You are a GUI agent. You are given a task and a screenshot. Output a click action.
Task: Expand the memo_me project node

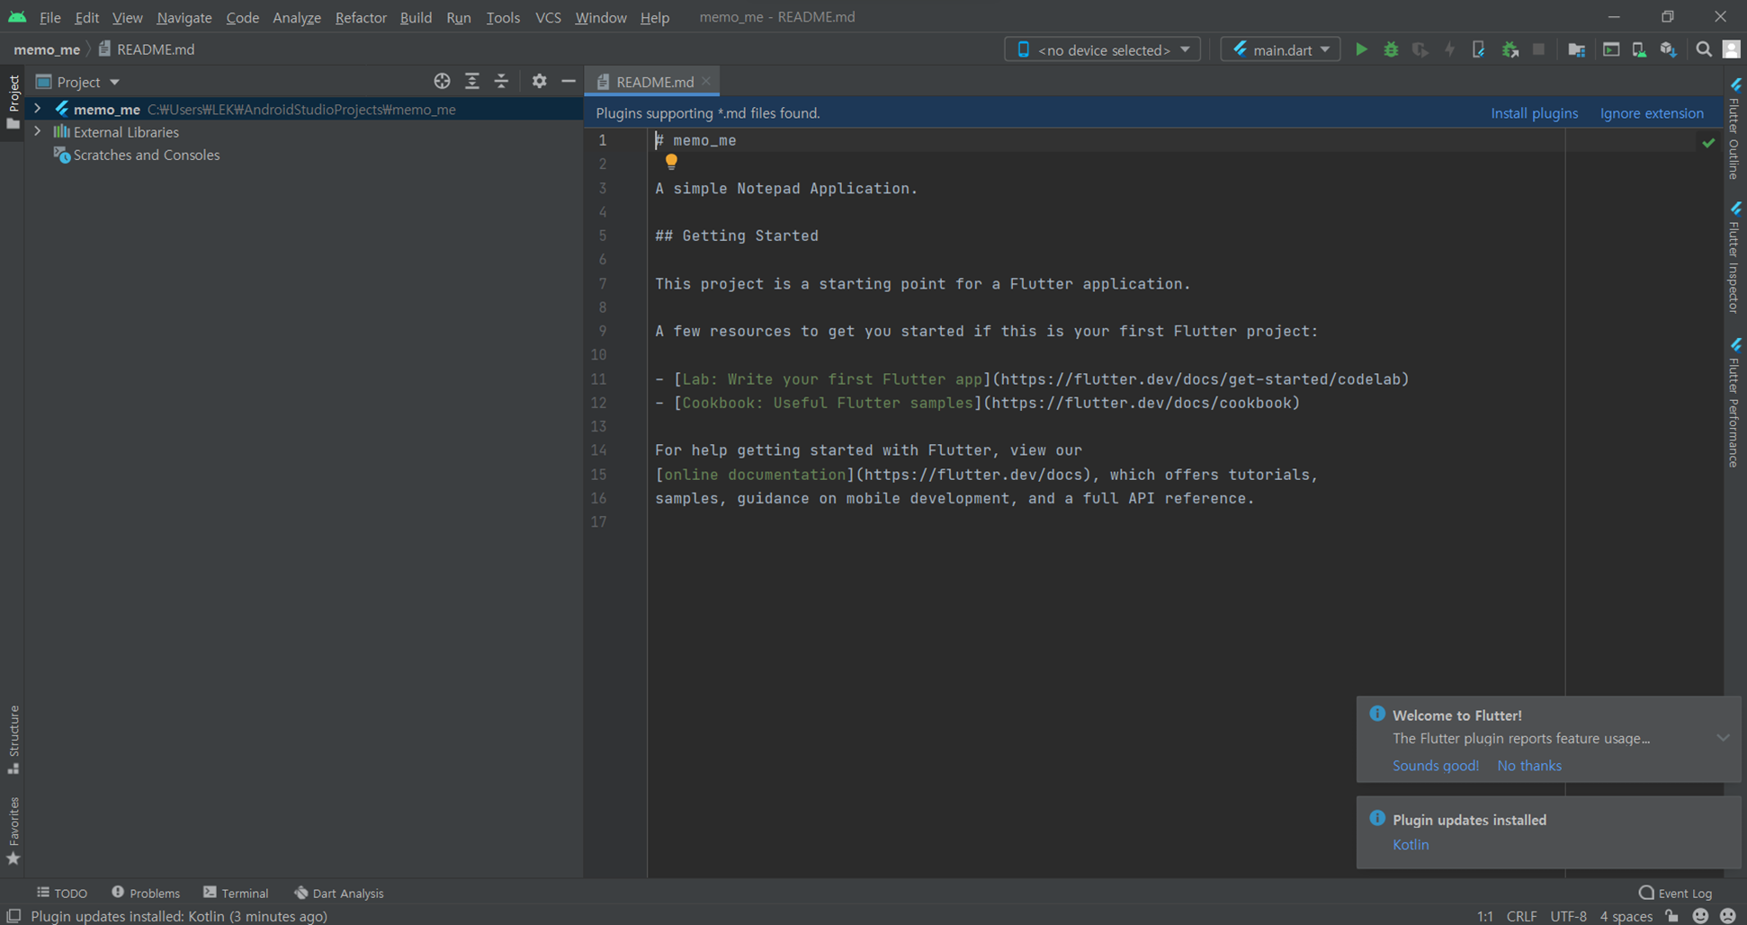pos(37,109)
